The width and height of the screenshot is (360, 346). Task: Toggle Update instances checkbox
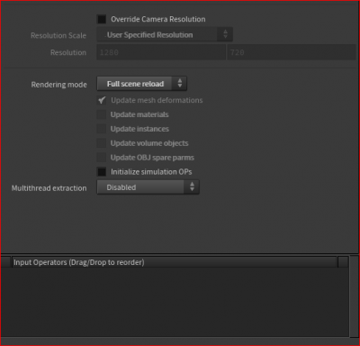coord(102,129)
